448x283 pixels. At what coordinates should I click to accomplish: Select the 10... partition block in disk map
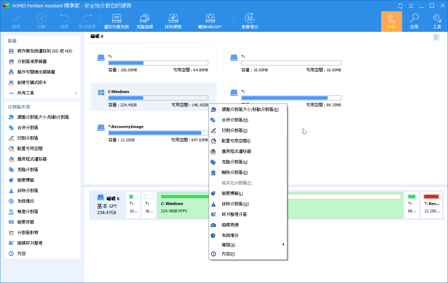click(133, 205)
